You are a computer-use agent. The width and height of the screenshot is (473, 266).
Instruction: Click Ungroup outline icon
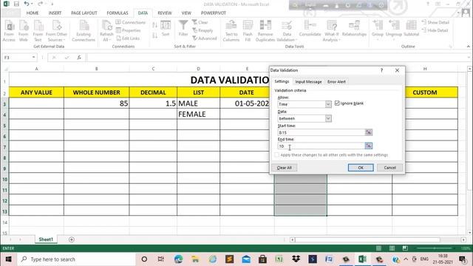click(x=394, y=30)
